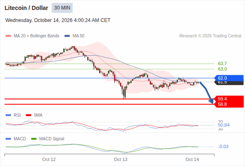Click the 9MA red legend swatch
The height and width of the screenshot is (166, 245).
tap(28, 115)
